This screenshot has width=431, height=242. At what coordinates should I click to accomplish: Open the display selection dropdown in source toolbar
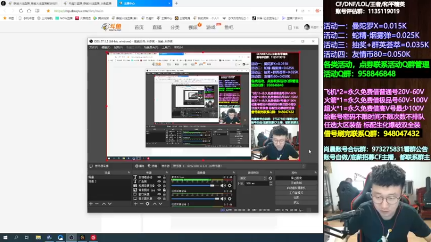[239, 166]
